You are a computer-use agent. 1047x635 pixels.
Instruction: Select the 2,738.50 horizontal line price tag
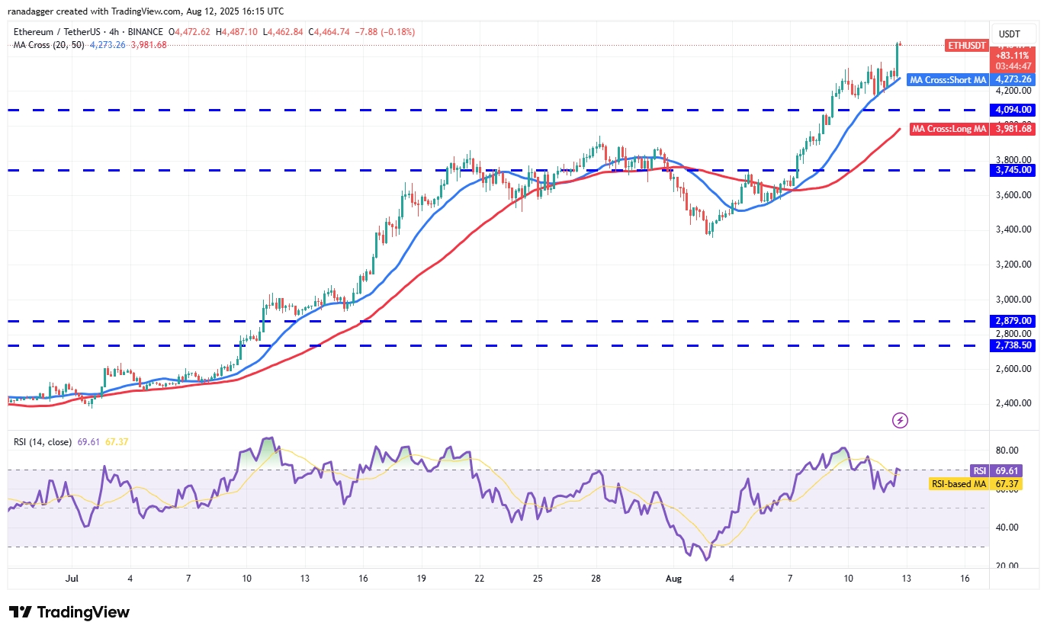1013,345
